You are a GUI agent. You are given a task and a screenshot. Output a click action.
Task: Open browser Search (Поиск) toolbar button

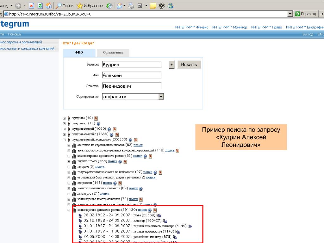[65, 6]
